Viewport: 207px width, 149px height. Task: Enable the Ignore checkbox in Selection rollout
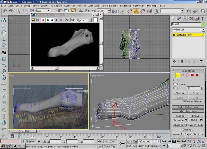pyautogui.click(x=175, y=84)
